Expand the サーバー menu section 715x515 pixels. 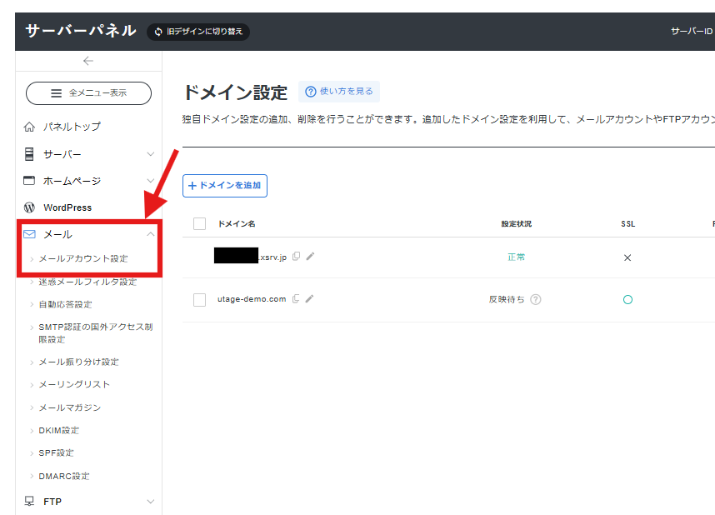[x=150, y=154]
